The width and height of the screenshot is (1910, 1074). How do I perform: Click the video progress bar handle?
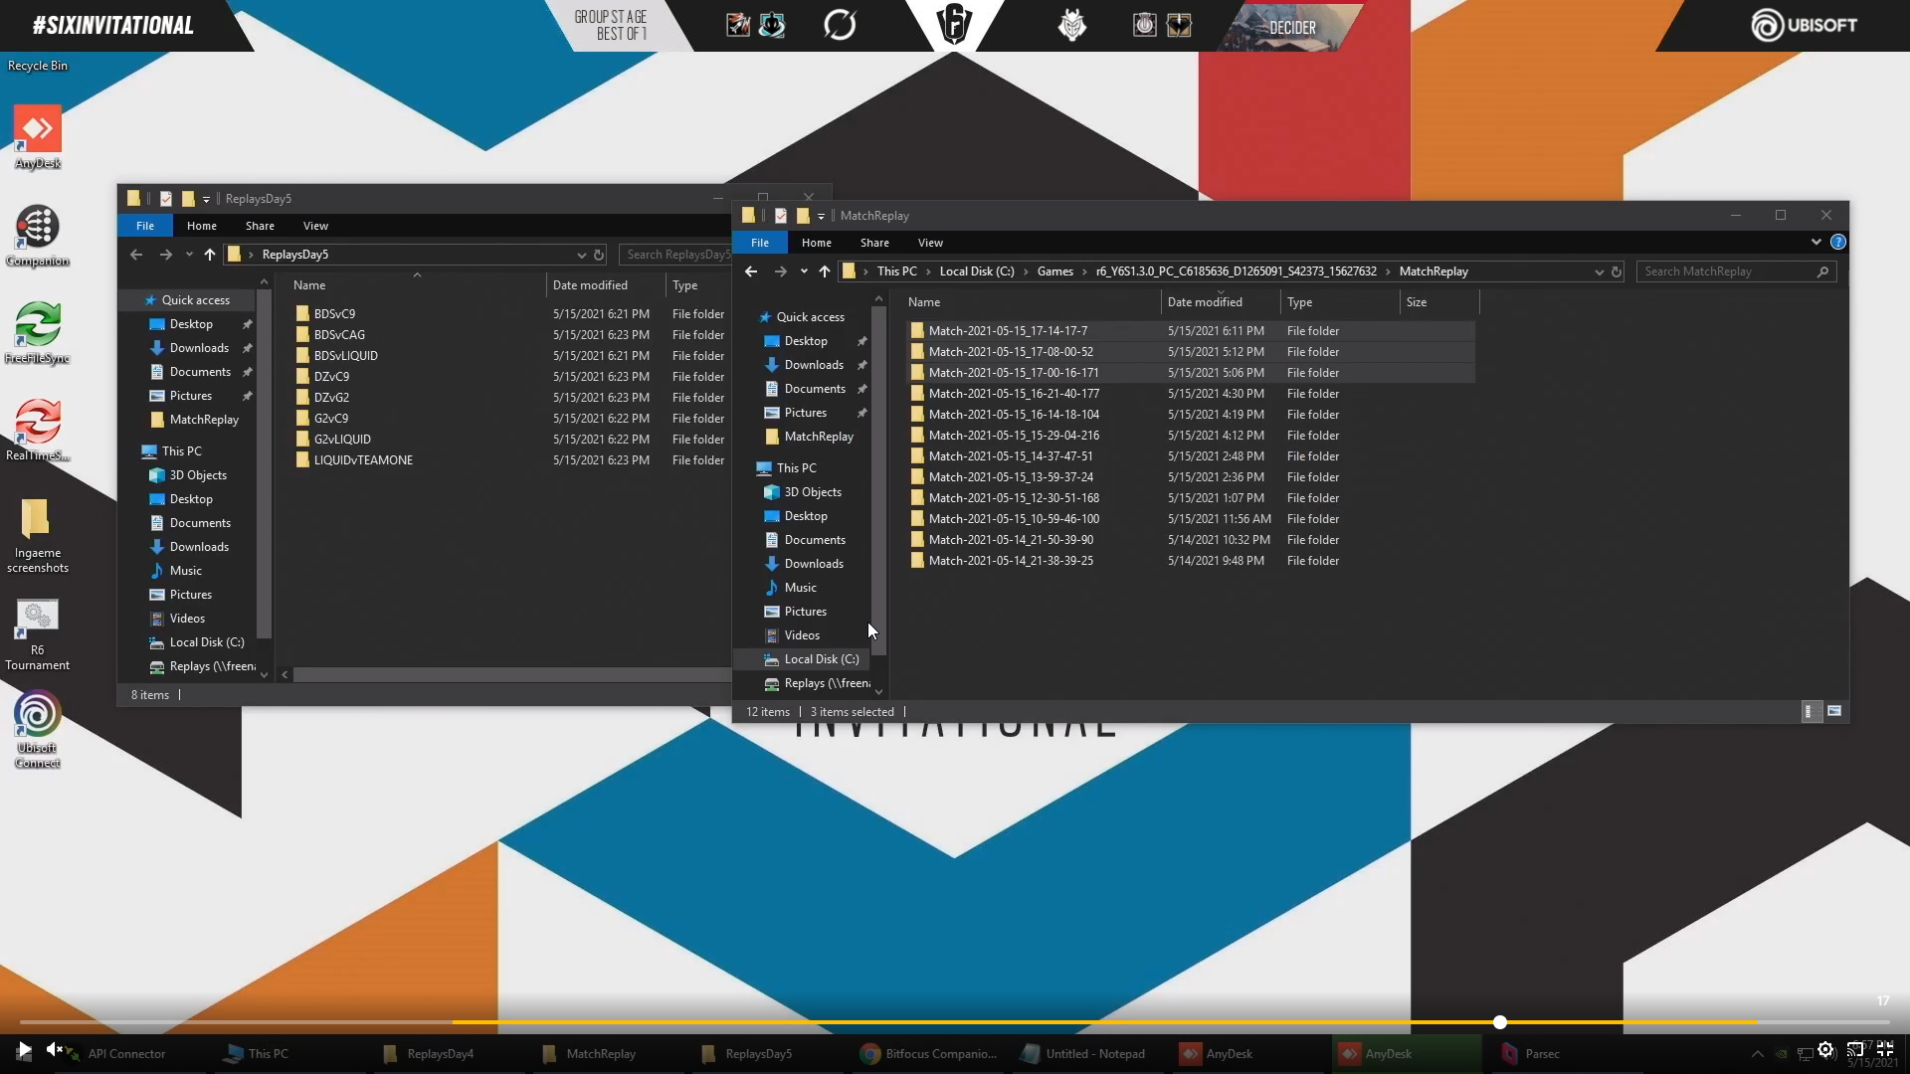1500,1022
